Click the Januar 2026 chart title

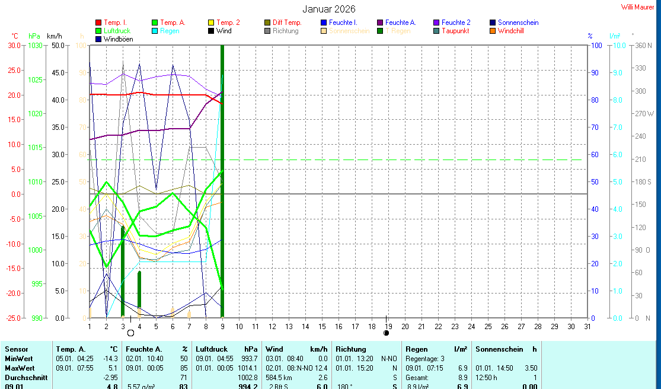pos(329,9)
